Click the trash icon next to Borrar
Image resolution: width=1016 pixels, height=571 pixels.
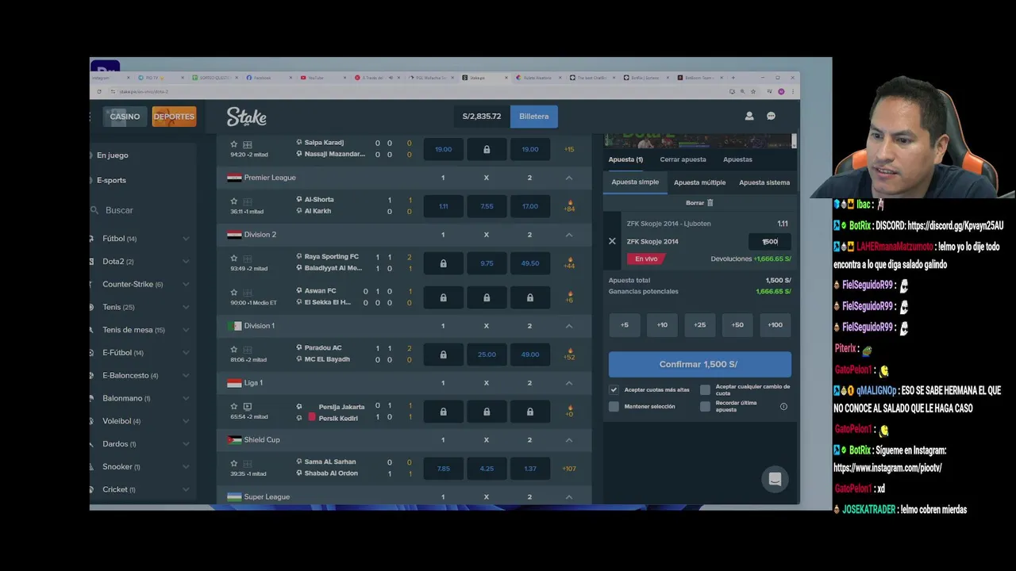point(710,203)
